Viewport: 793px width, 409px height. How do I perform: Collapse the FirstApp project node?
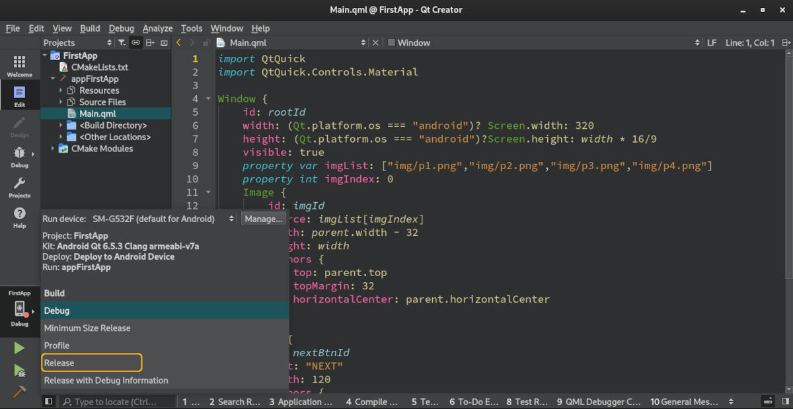[x=45, y=56]
